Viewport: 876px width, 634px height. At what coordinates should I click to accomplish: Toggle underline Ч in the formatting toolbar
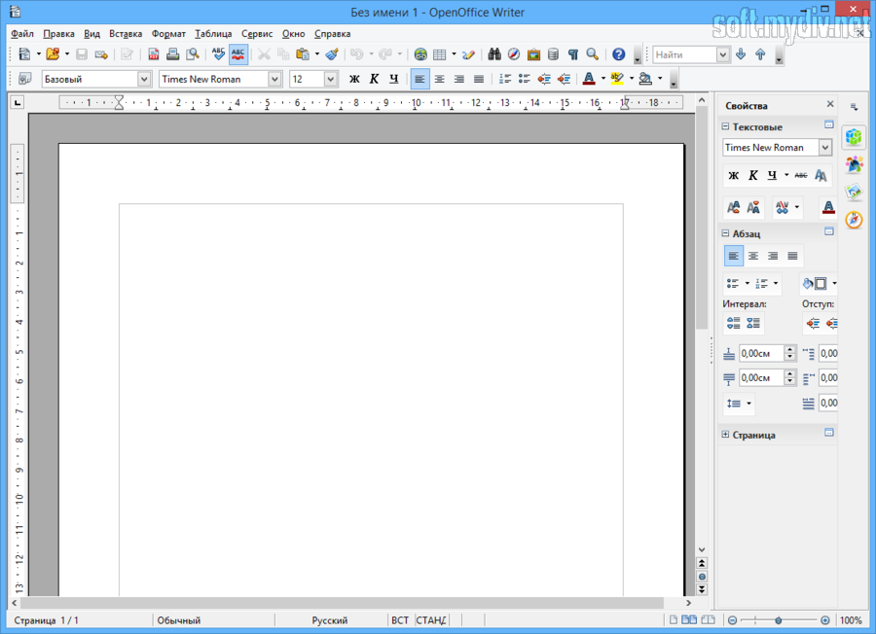[394, 79]
